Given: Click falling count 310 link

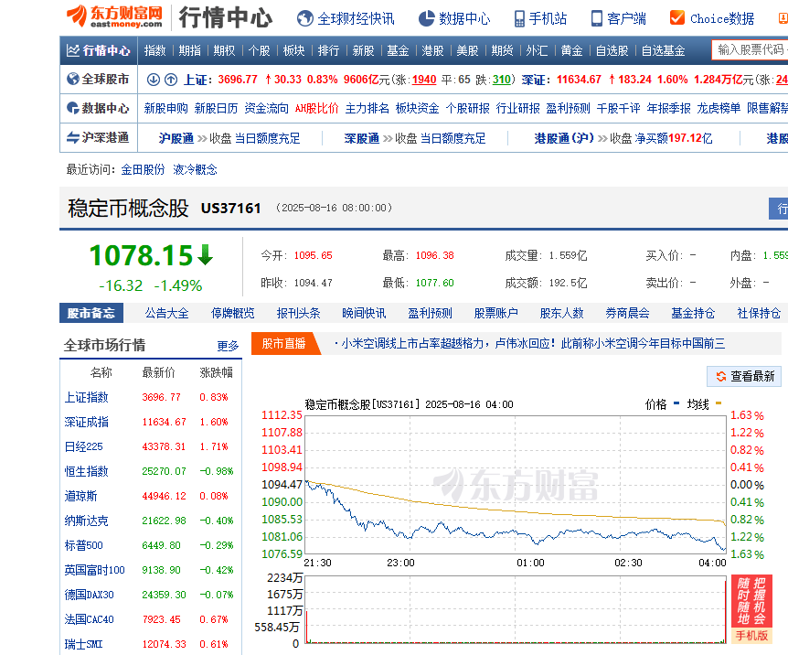Looking at the screenshot, I should click(x=501, y=80).
